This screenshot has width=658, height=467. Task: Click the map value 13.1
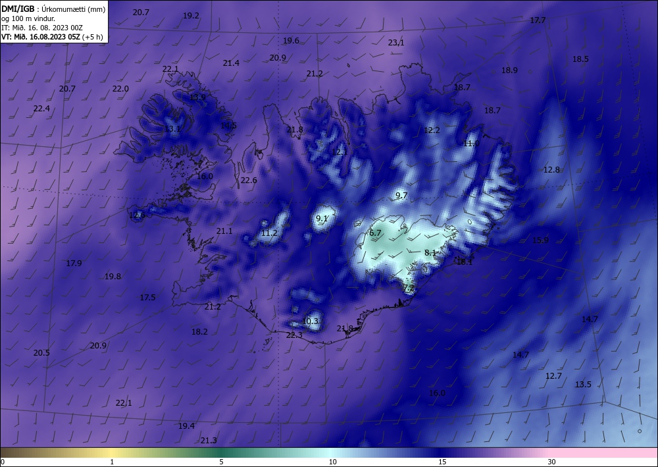pyautogui.click(x=172, y=129)
